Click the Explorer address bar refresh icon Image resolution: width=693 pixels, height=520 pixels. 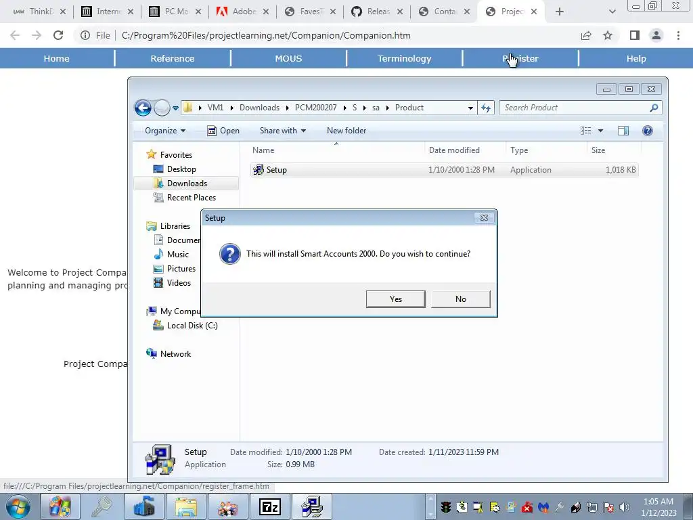pyautogui.click(x=486, y=108)
